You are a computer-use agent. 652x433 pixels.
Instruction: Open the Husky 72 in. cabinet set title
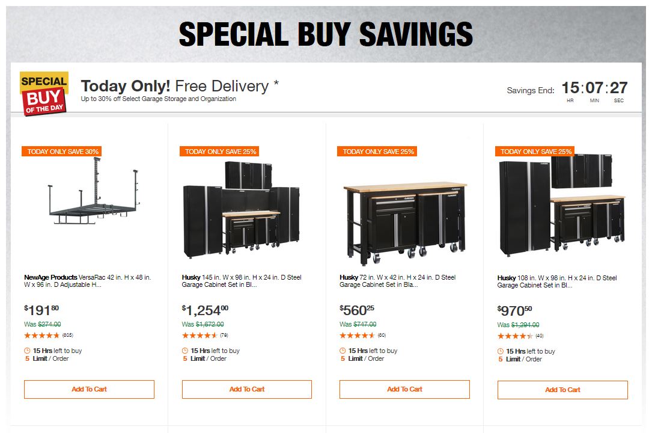397,281
